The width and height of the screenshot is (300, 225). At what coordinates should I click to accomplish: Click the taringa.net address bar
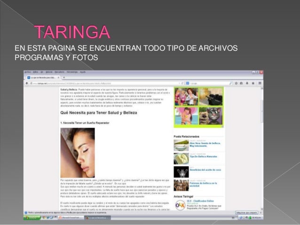point(105,83)
